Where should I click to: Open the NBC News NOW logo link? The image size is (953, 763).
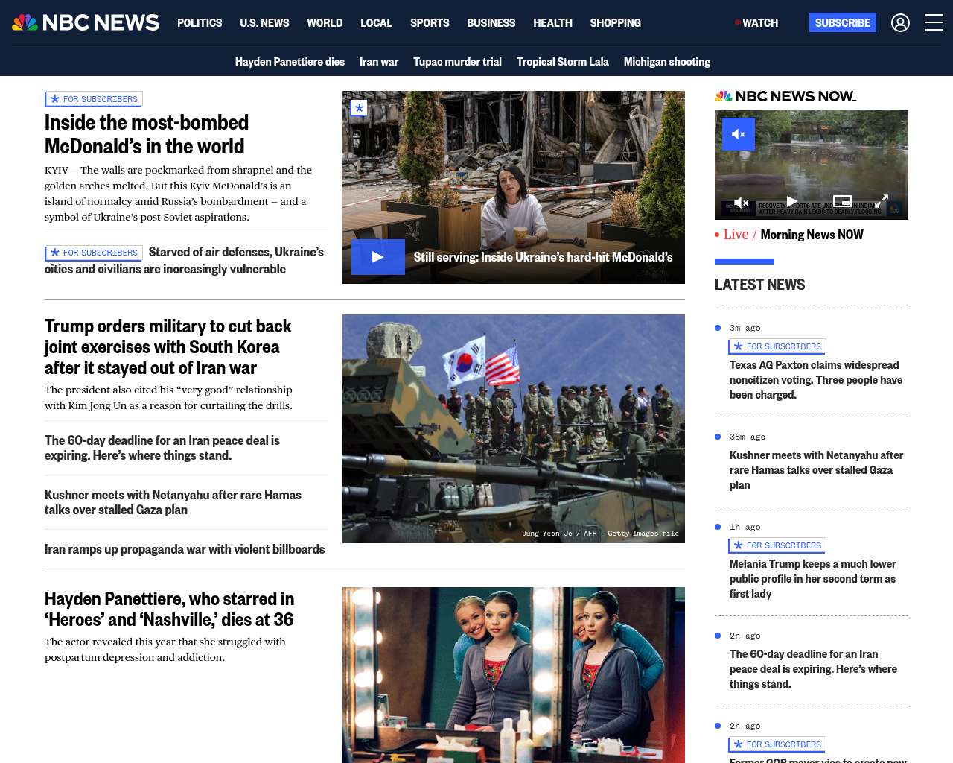pyautogui.click(x=785, y=96)
